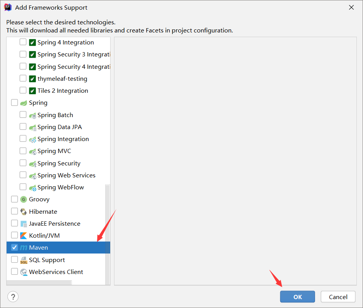The height and width of the screenshot is (308, 363).
Task: Check the Spring Web Services checkbox
Action: (23, 175)
